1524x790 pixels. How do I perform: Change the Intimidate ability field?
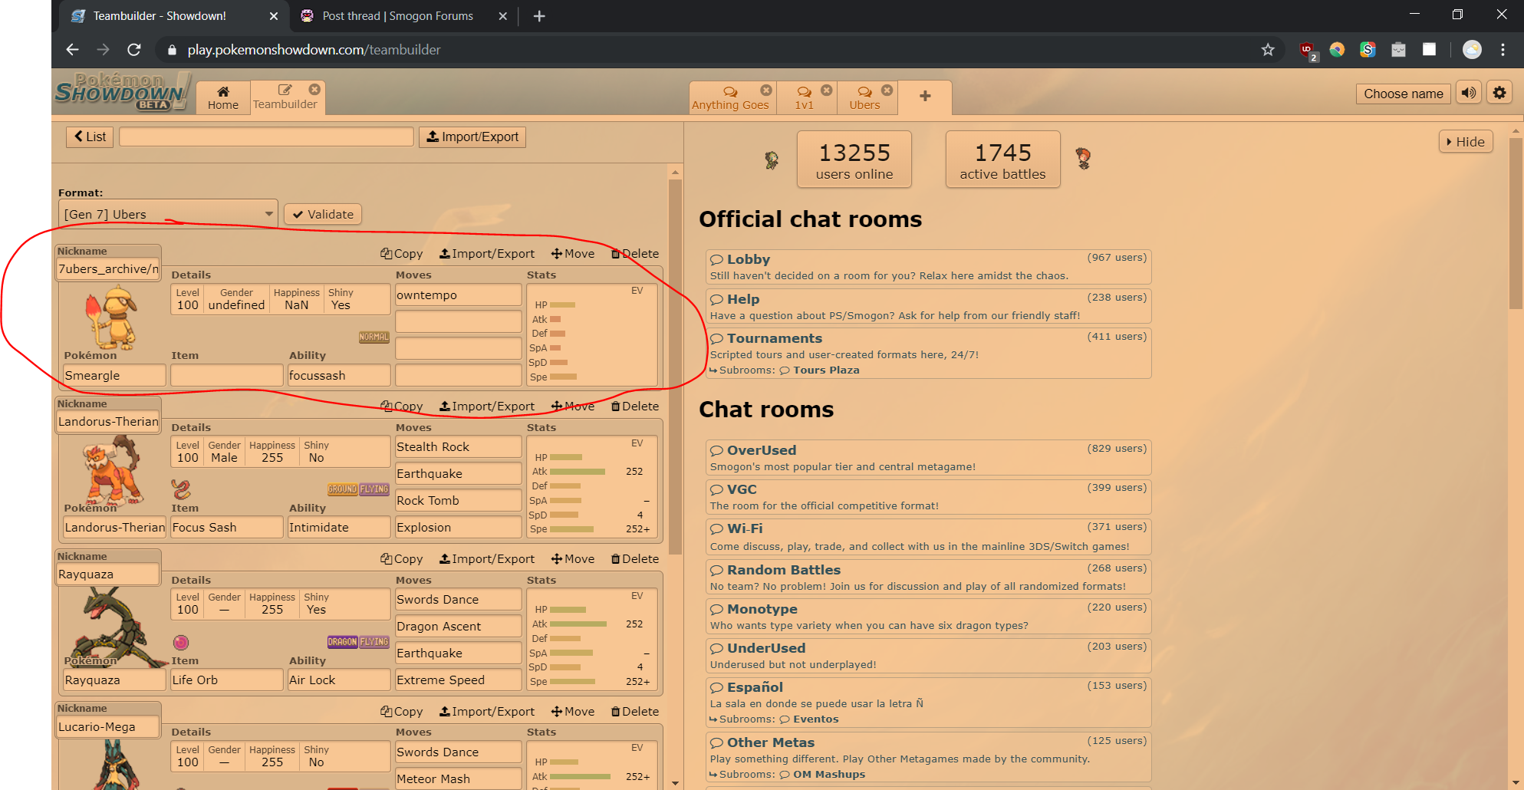(339, 528)
